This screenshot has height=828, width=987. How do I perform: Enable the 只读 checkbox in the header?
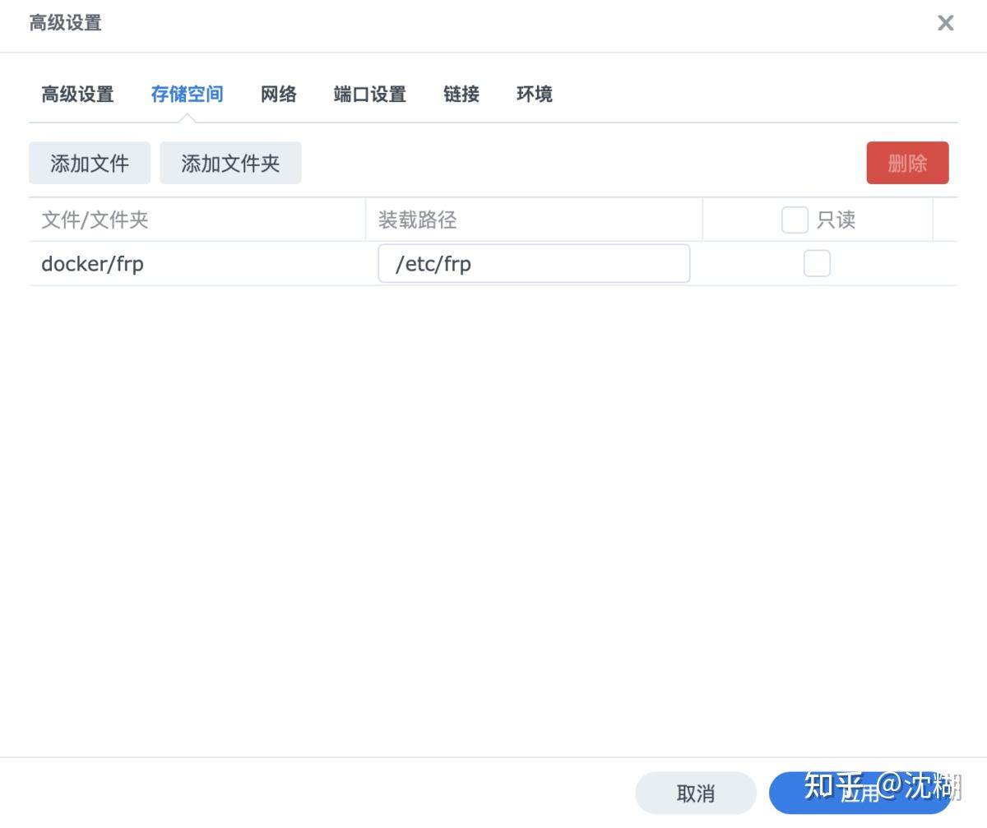click(x=794, y=220)
